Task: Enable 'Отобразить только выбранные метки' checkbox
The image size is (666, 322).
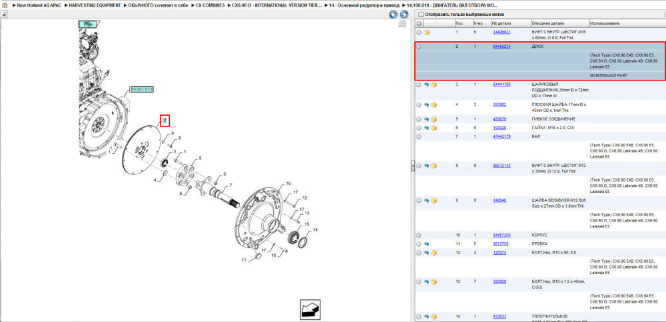Action: [x=421, y=14]
